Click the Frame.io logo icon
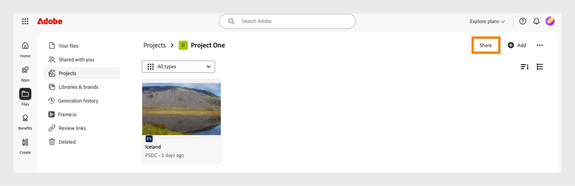Screen dimensions: 575x186 pyautogui.click(x=52, y=114)
